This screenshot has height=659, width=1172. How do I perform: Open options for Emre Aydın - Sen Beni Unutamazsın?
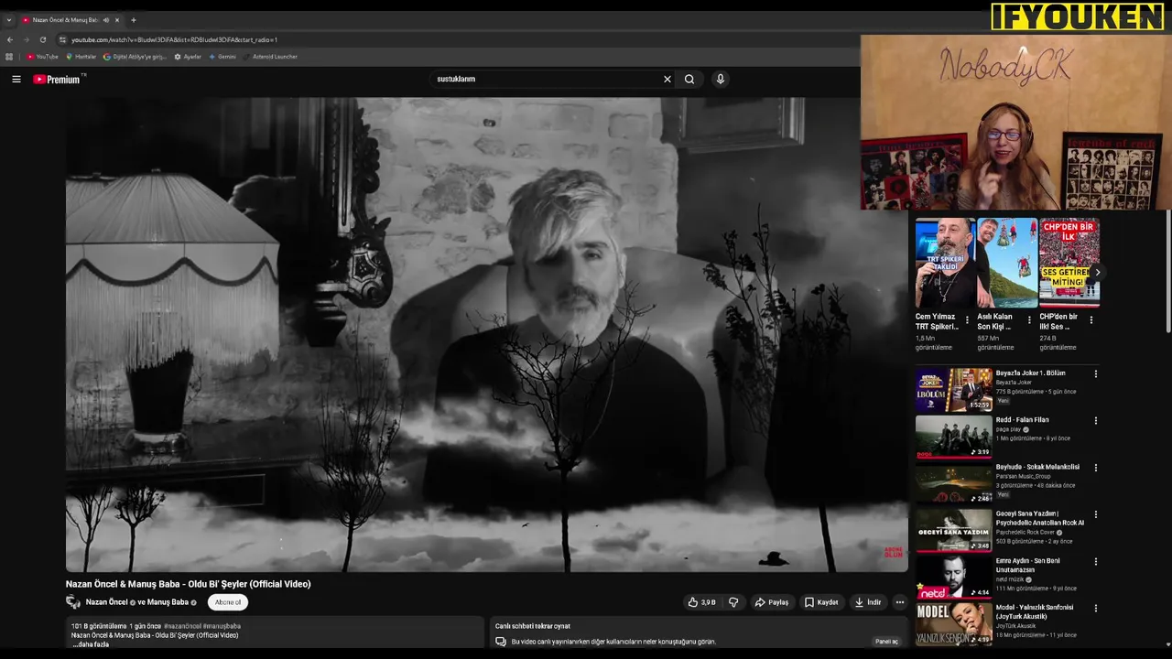(1095, 561)
